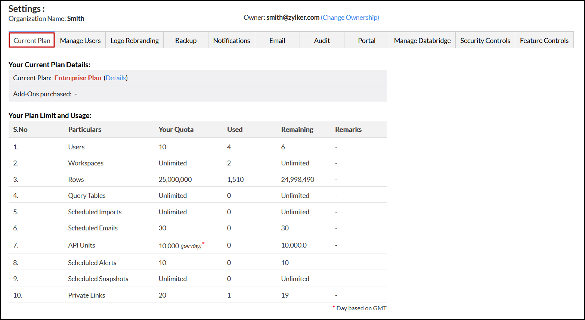Select the Security Controls tab
This screenshot has height=320, width=585.
point(485,40)
